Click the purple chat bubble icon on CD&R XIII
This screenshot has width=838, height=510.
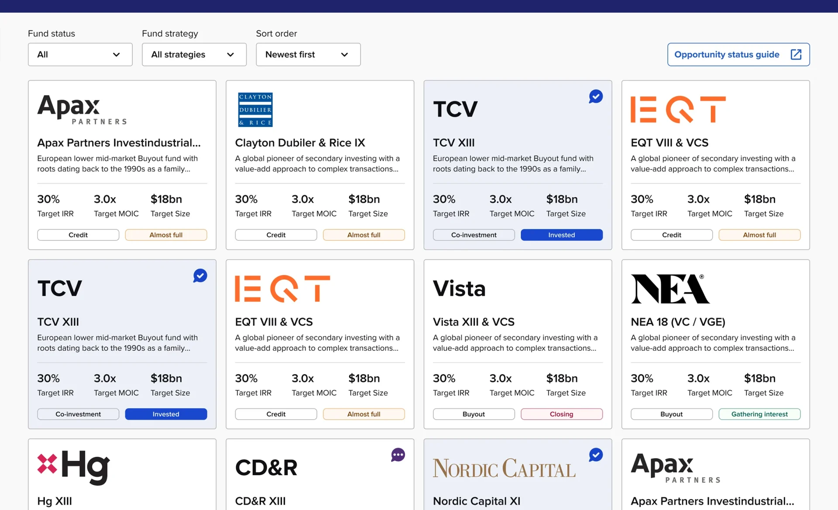tap(398, 455)
